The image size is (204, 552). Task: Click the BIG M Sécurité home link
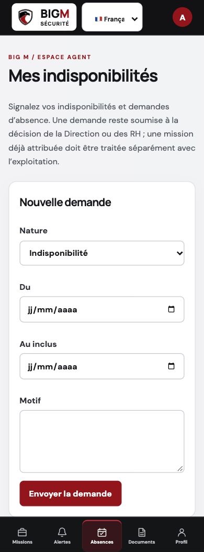click(x=44, y=17)
